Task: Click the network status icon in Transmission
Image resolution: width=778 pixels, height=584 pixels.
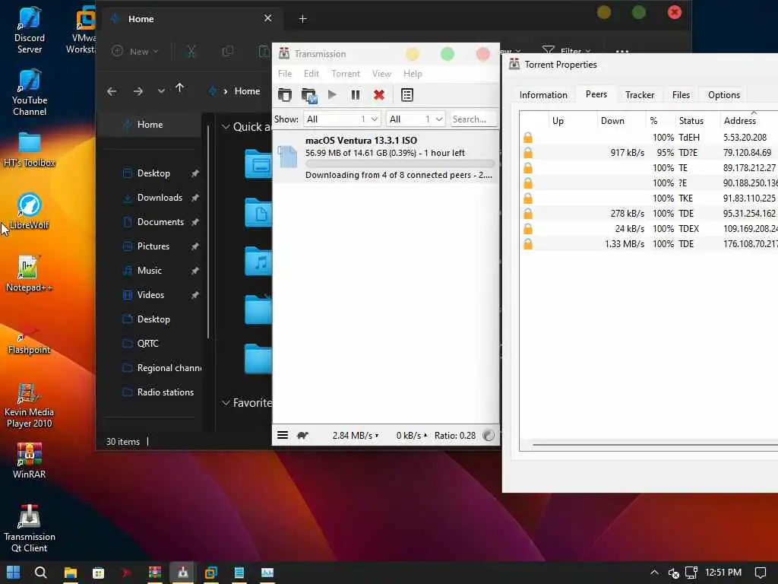Action: pyautogui.click(x=489, y=435)
